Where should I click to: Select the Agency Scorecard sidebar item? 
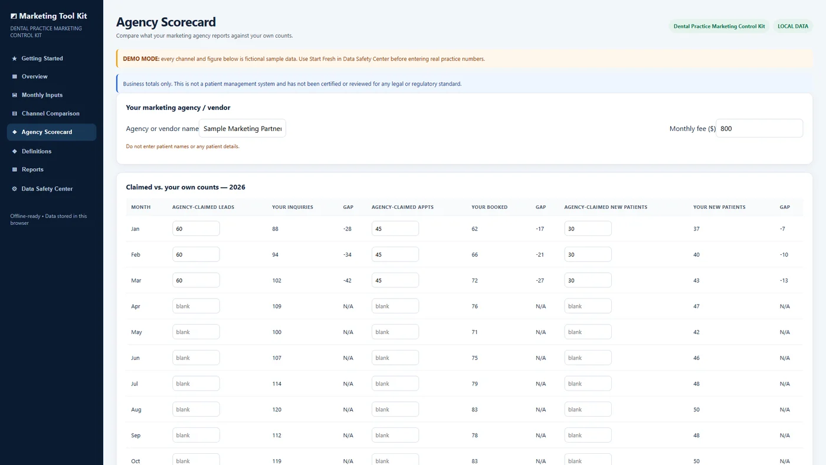[51, 132]
